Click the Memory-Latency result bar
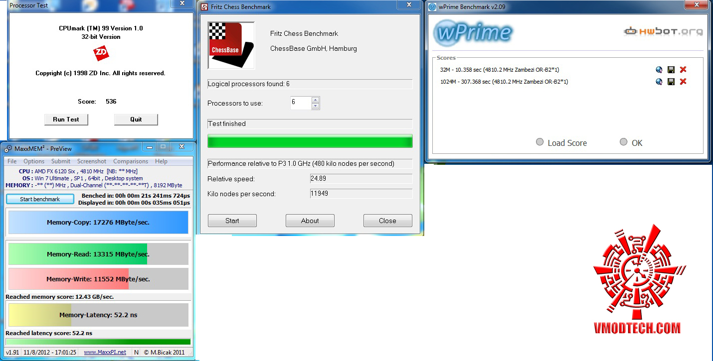Viewport: 713px width, 361px height. [x=98, y=315]
